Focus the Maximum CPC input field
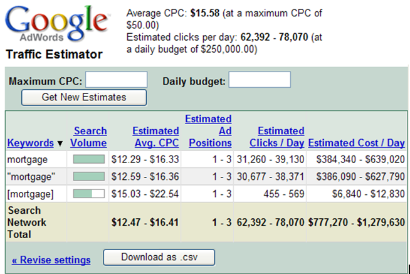 tap(116, 80)
